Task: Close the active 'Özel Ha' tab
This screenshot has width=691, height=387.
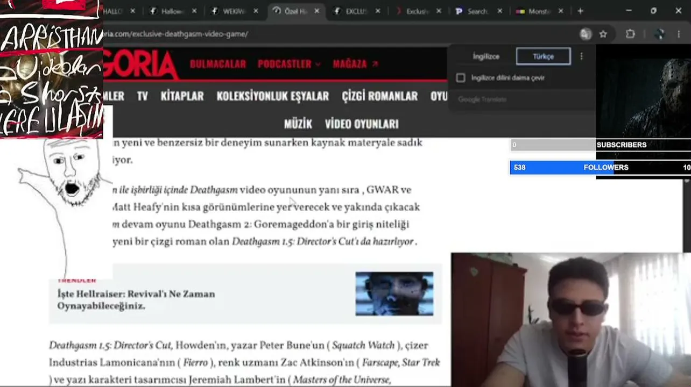Action: point(316,11)
